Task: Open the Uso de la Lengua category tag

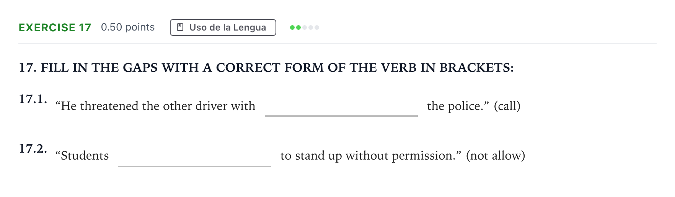Action: click(x=223, y=27)
